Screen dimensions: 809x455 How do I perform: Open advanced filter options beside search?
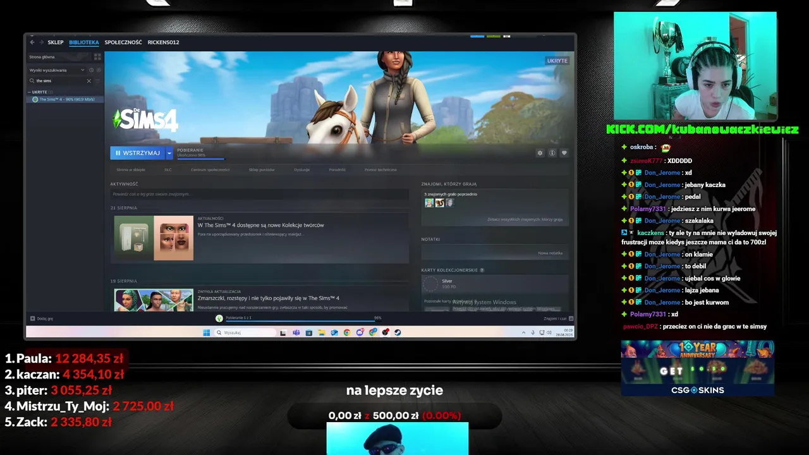(98, 81)
